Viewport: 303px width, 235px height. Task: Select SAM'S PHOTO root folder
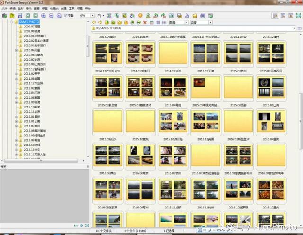(x=29, y=22)
